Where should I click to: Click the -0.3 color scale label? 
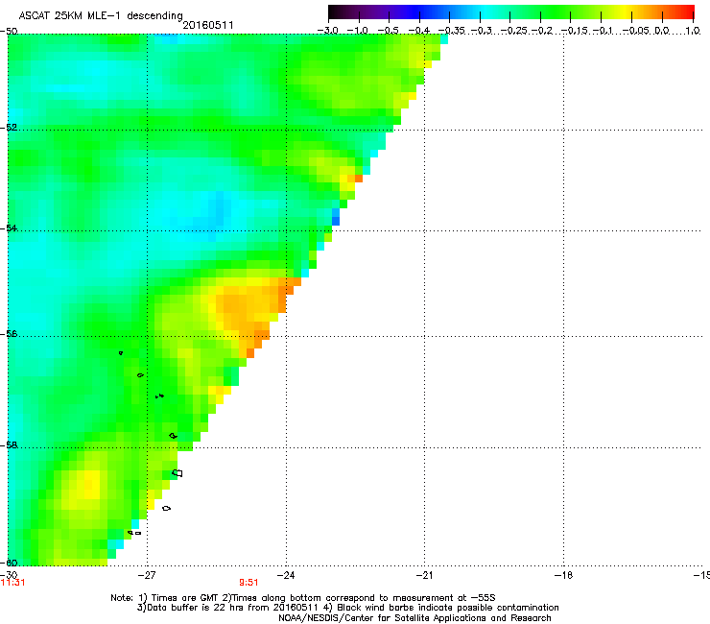(481, 31)
